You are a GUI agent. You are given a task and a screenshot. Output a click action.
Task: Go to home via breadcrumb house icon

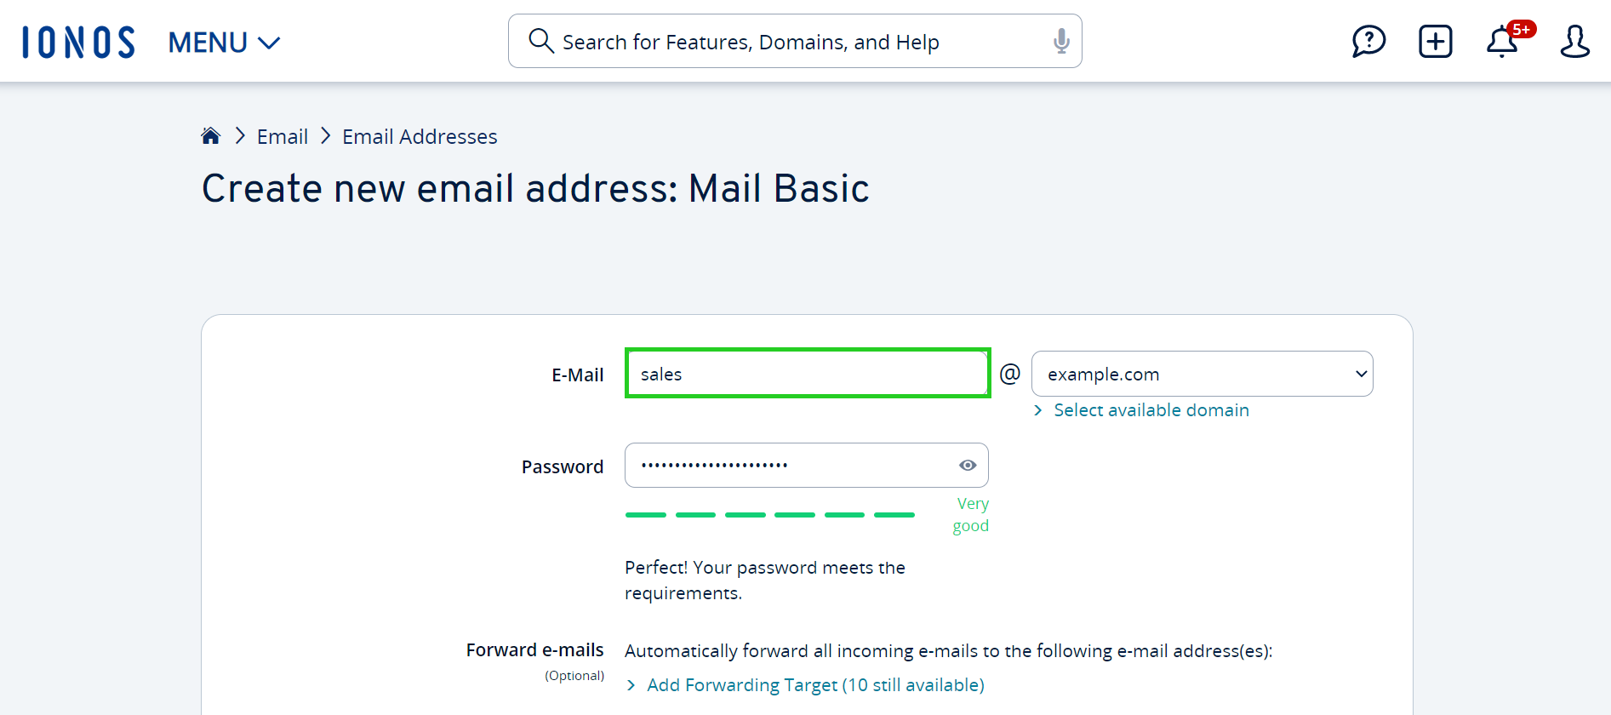[x=211, y=136]
